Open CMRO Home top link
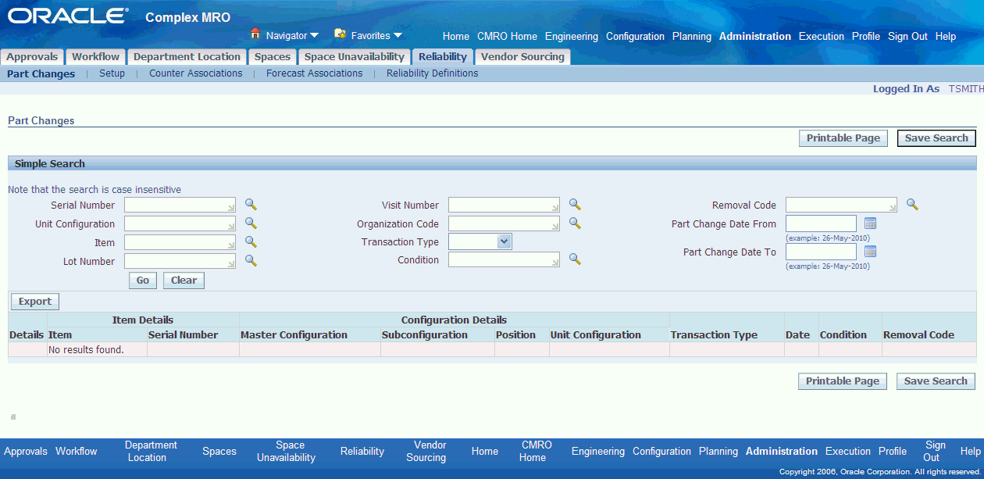The image size is (984, 479). pos(507,37)
